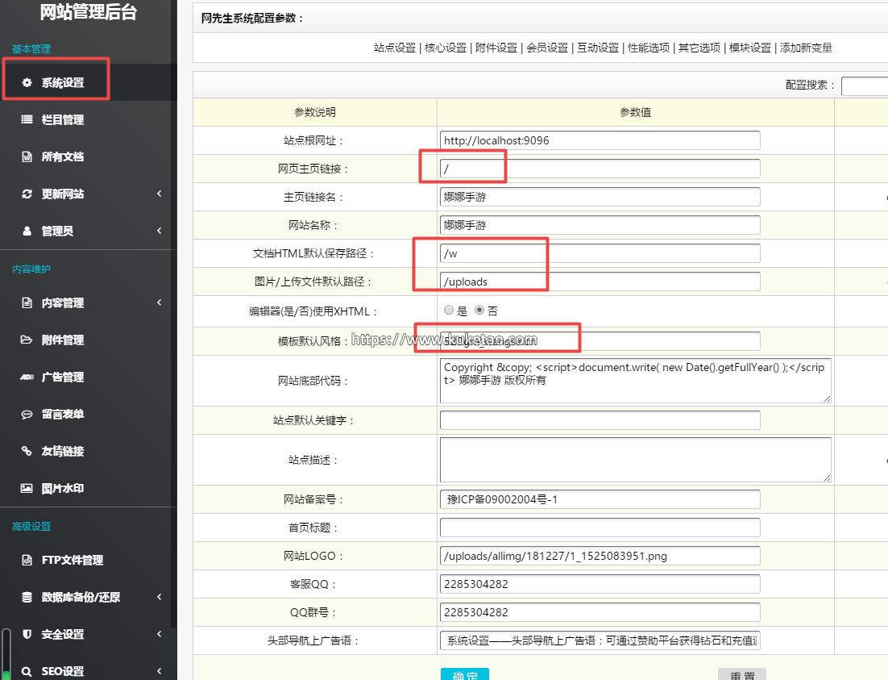The height and width of the screenshot is (680, 888).
Task: Open the 其它选项 config tab
Action: [x=699, y=48]
